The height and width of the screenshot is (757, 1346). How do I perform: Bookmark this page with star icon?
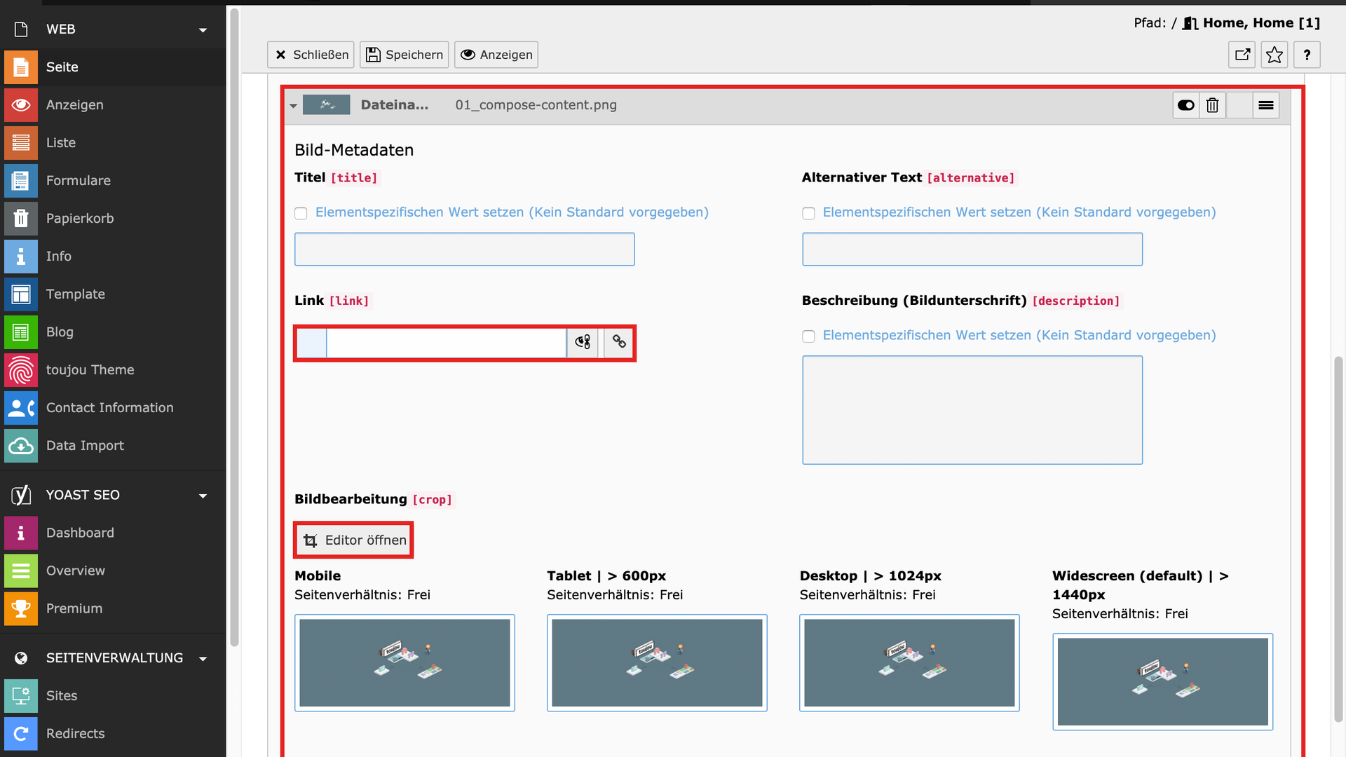1274,55
